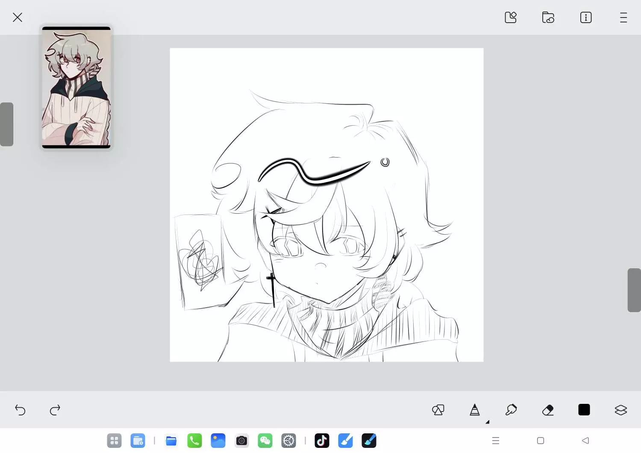Open the three-line menu at top right
Viewport: 641px width, 453px height.
[x=623, y=18]
